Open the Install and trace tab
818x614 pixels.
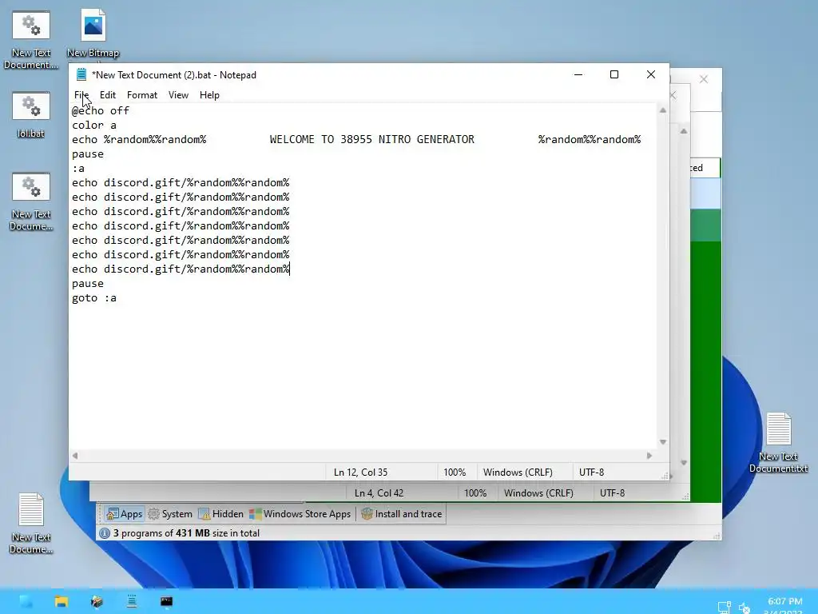coord(401,514)
